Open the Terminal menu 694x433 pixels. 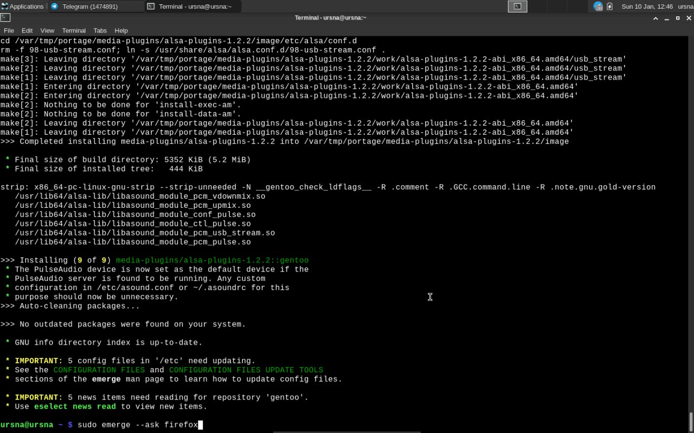coord(74,30)
